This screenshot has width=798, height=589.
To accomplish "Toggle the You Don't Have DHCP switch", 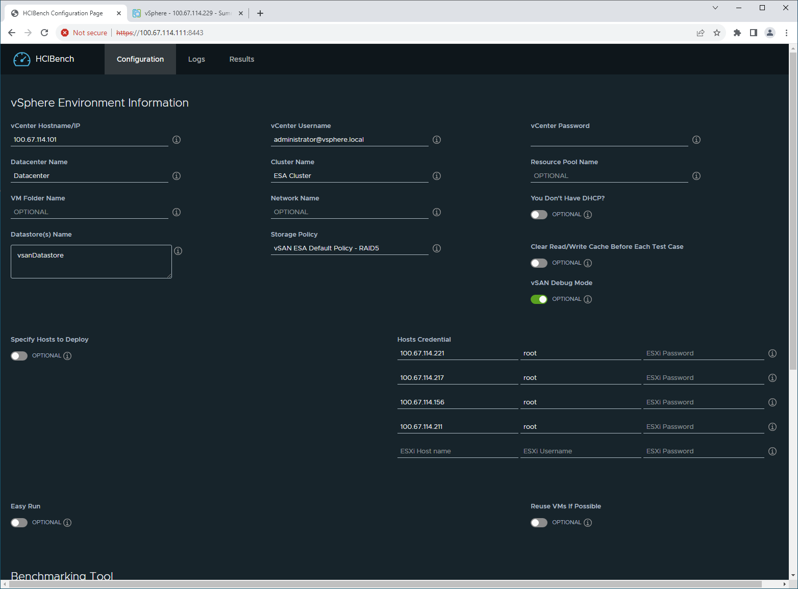I will tap(539, 215).
